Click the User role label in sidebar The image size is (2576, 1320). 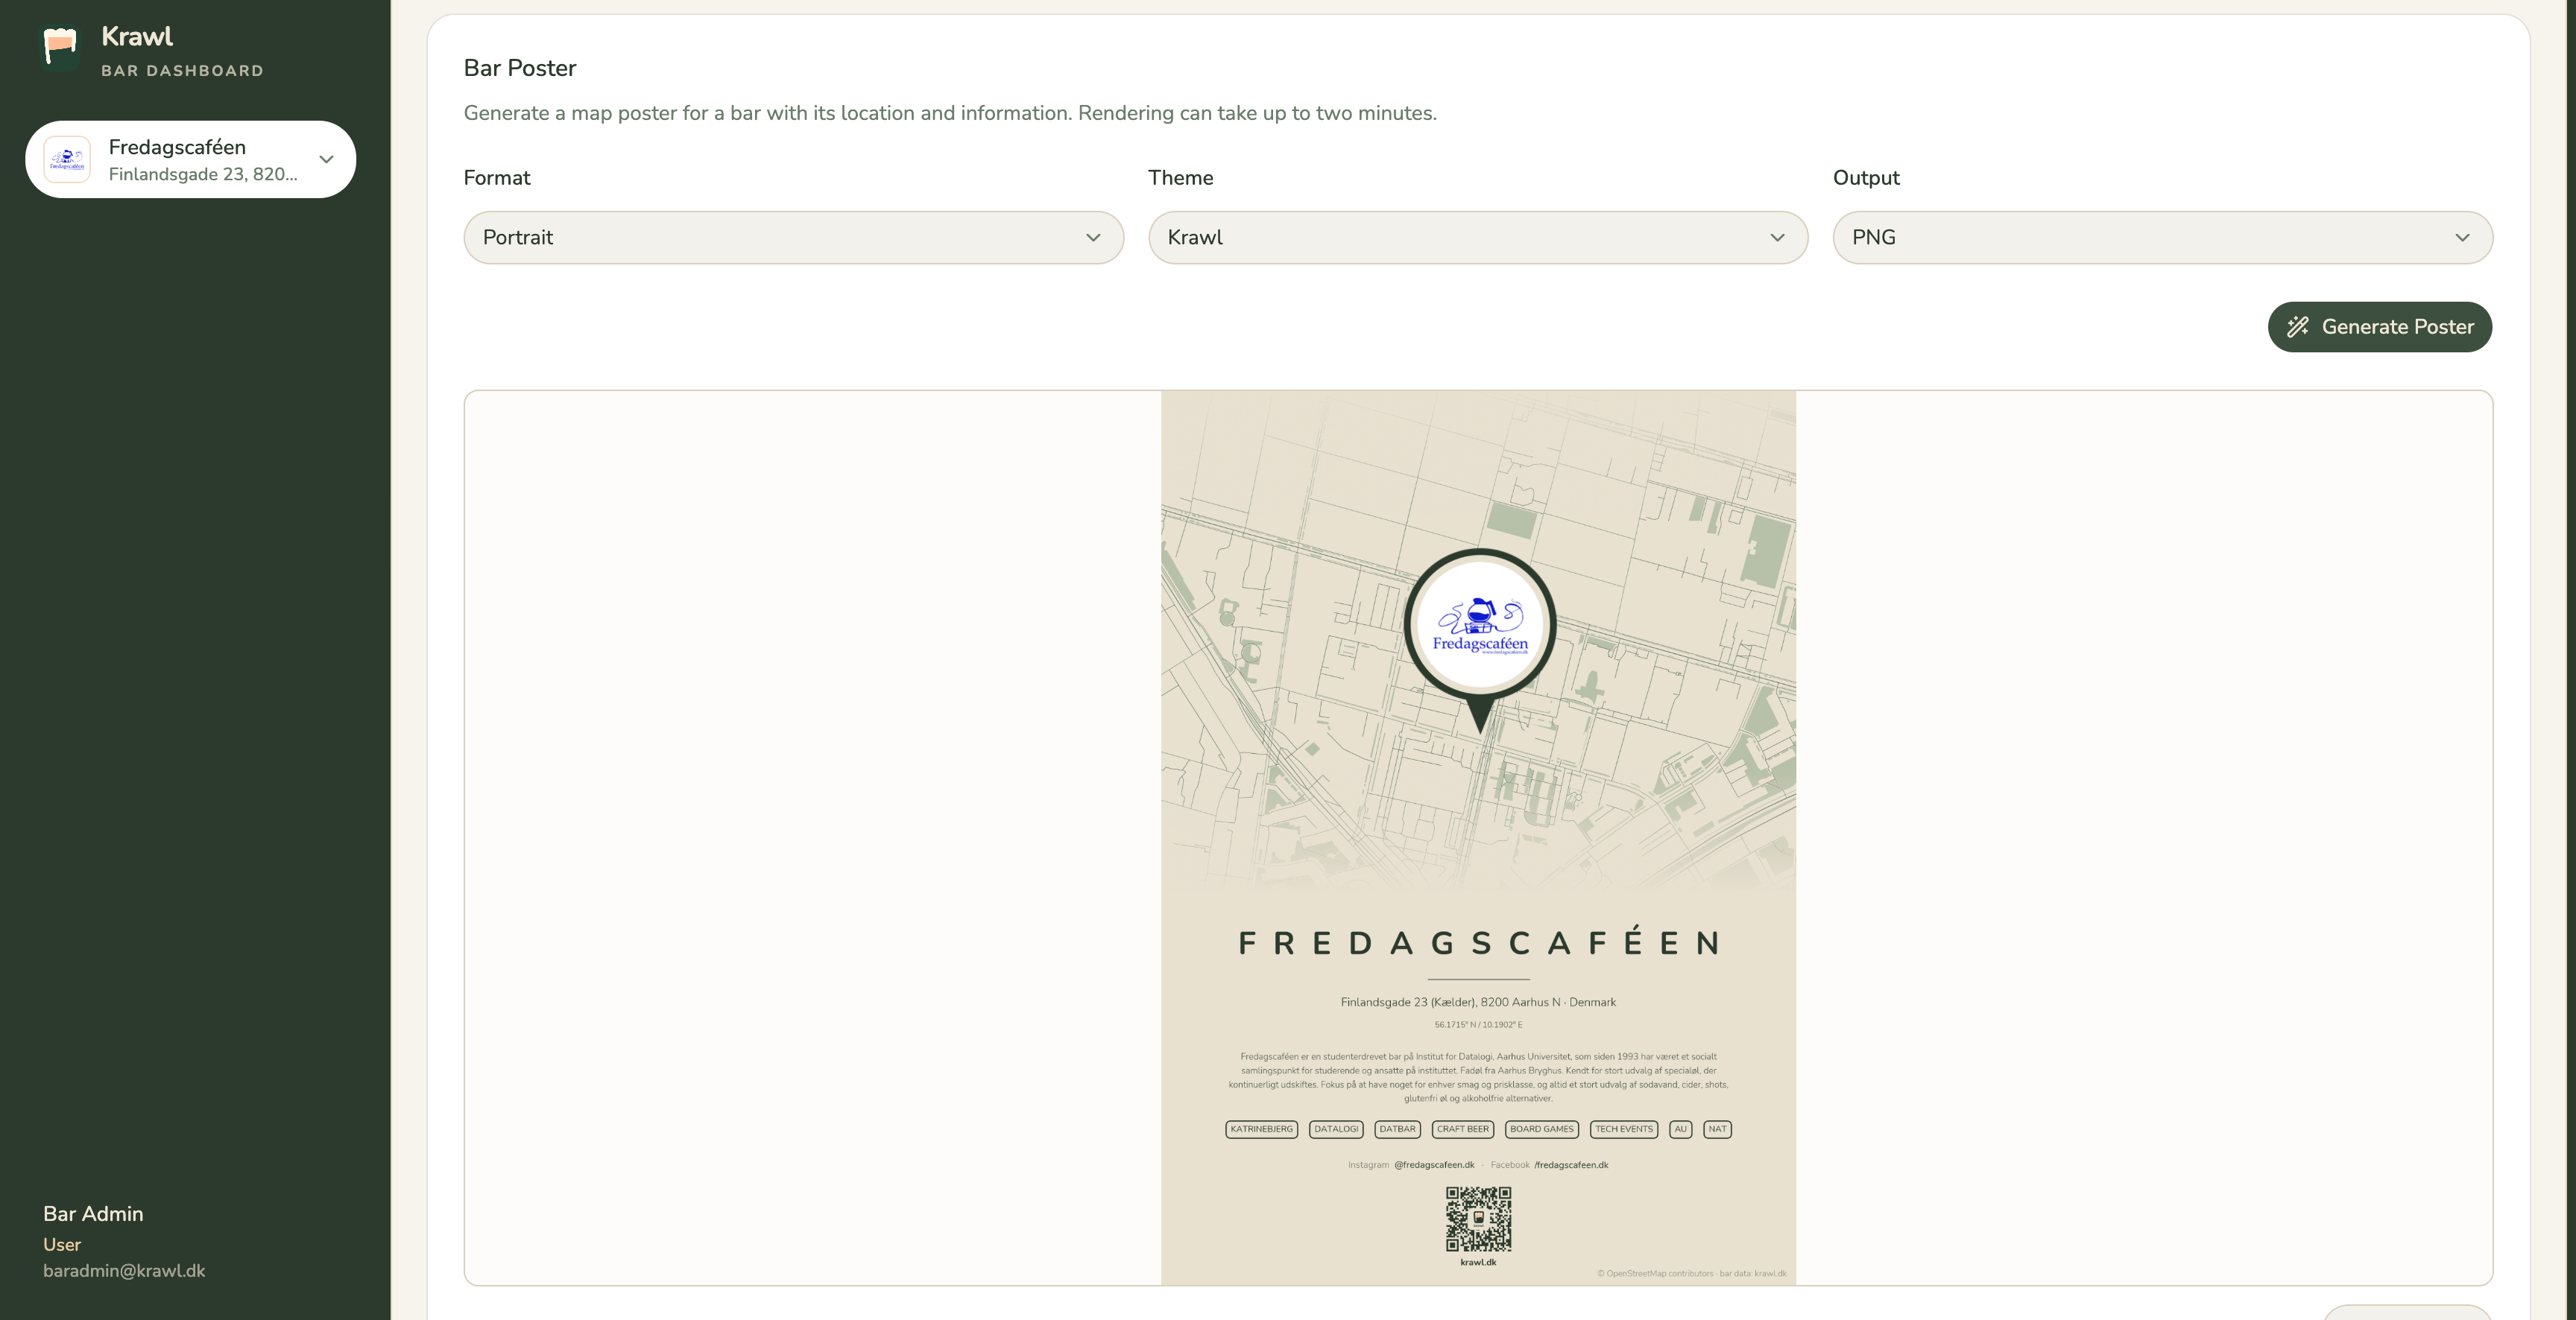pos(62,1245)
